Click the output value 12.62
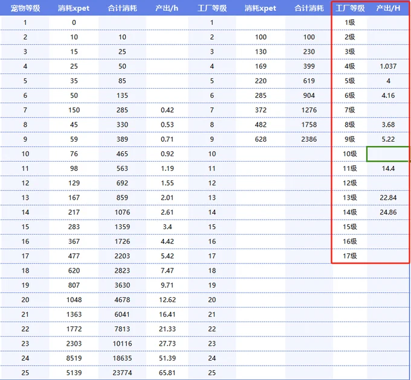This screenshot has height=380, width=411. point(167,300)
